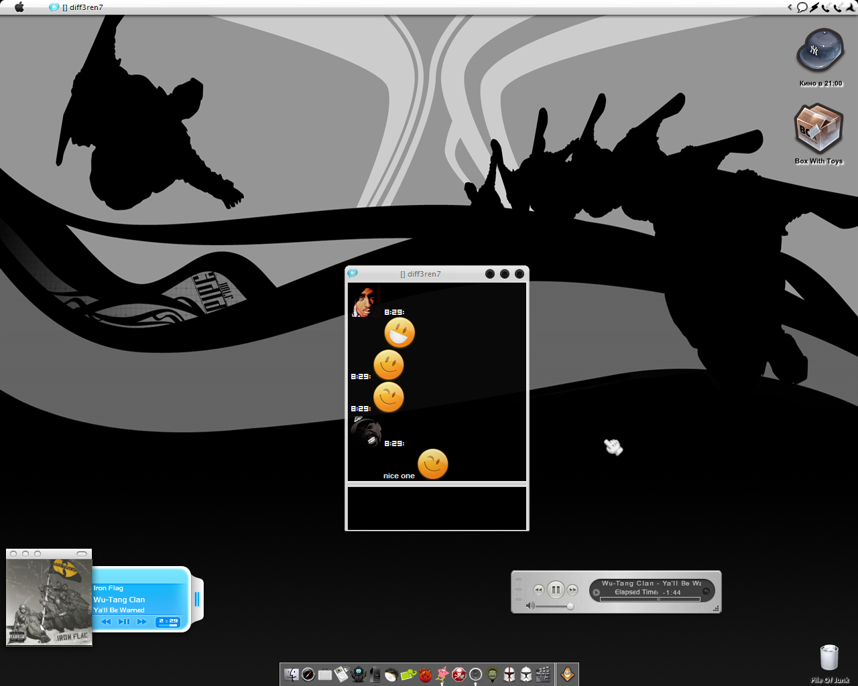Open Finder from the dock
This screenshot has width=858, height=686.
[292, 675]
